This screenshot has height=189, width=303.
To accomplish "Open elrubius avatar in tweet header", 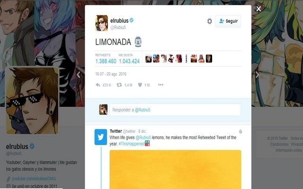I will pos(101,23).
